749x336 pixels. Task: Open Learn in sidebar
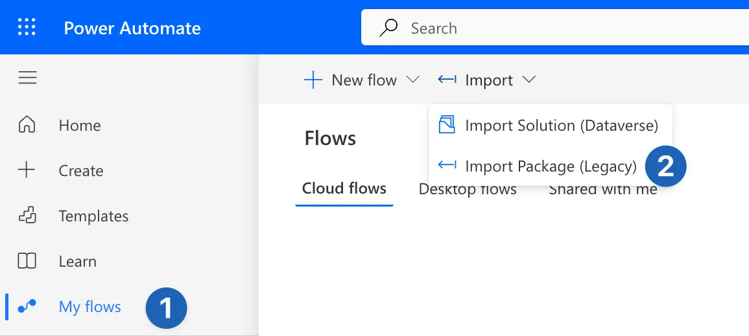coord(77,261)
